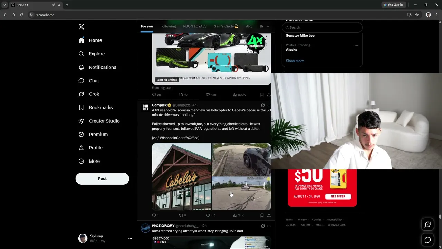
Task: Mute the Home / X tab audio
Action: [54, 5]
